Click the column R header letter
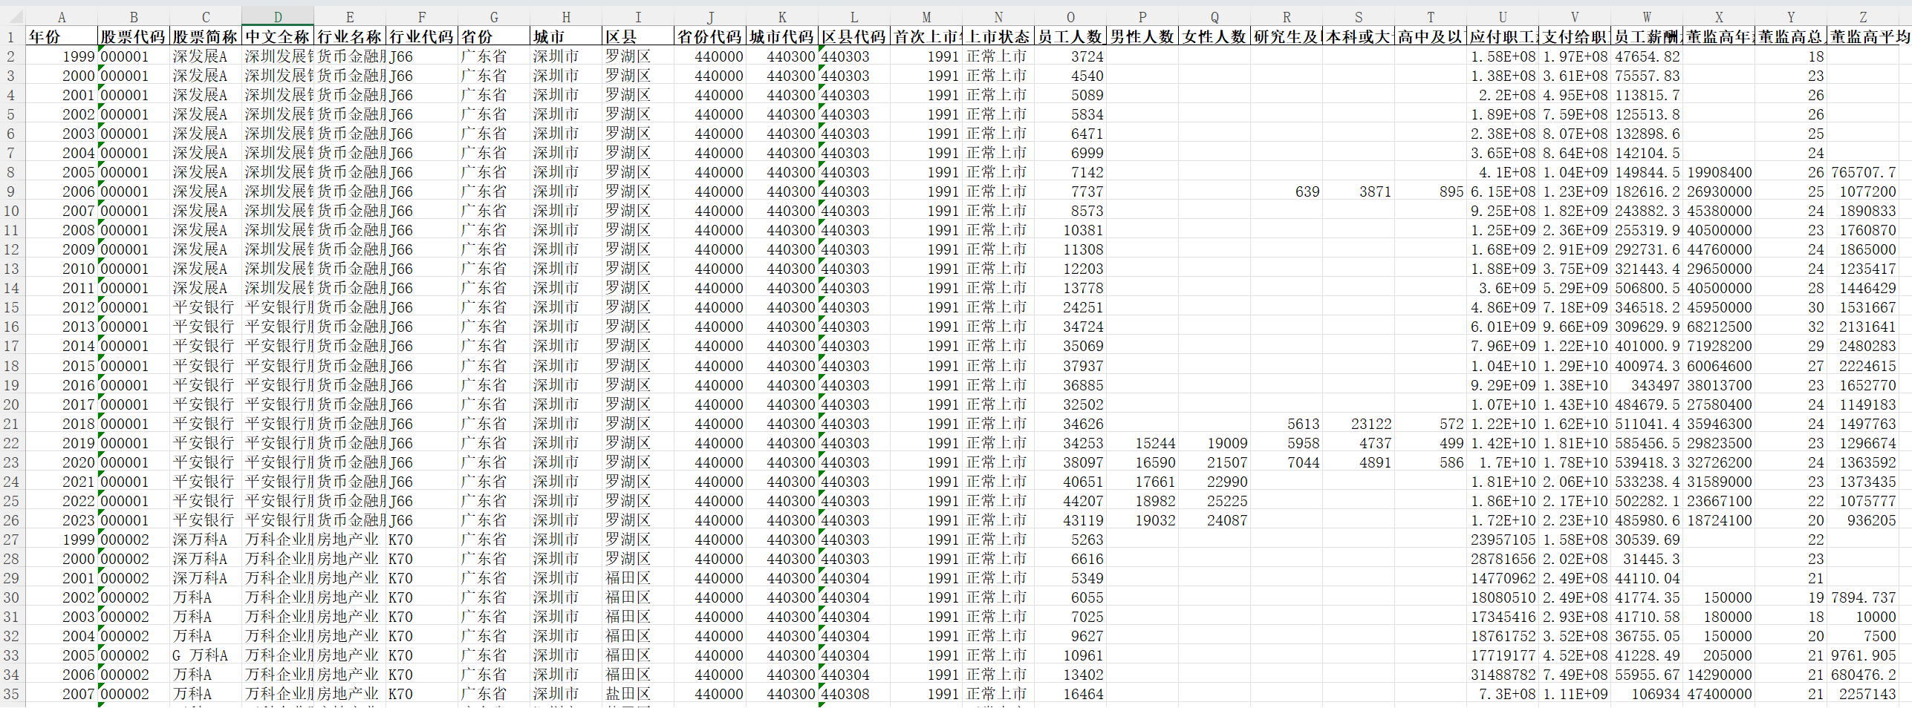 coord(1287,16)
